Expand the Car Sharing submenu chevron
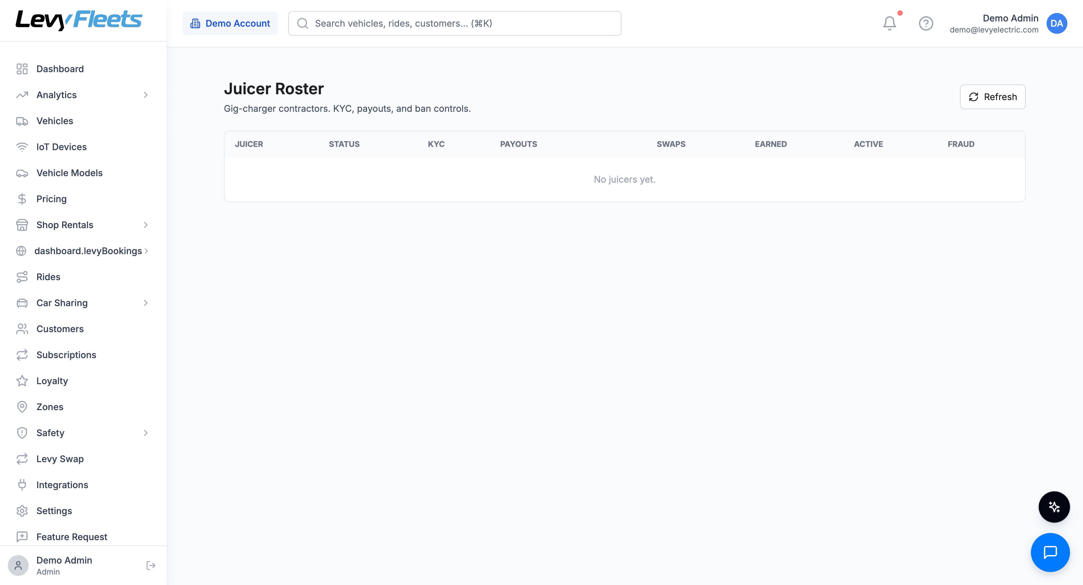1083x585 pixels. tap(146, 303)
